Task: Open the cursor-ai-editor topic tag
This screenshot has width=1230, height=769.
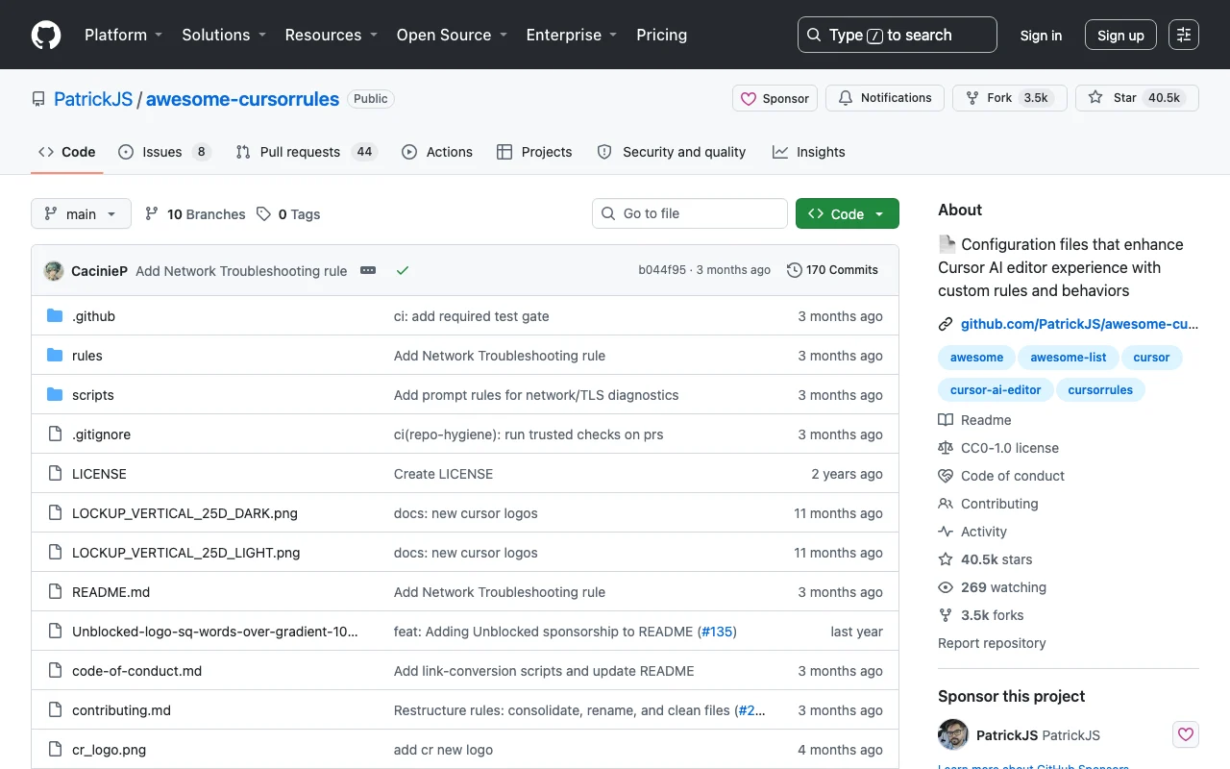Action: (x=996, y=389)
